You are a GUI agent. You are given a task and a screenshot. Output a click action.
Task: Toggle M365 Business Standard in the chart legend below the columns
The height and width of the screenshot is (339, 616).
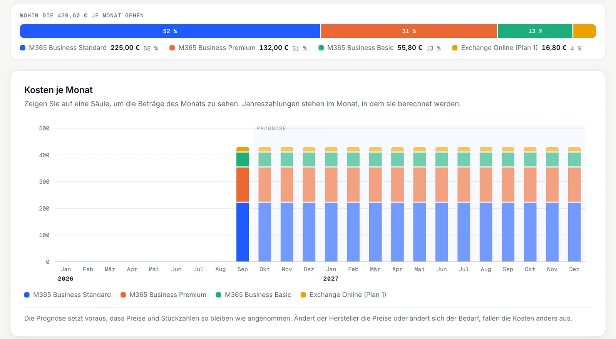pos(67,295)
